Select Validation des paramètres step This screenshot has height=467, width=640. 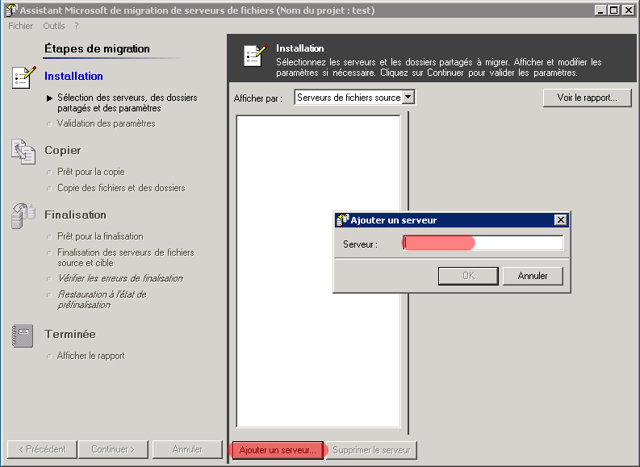[106, 123]
